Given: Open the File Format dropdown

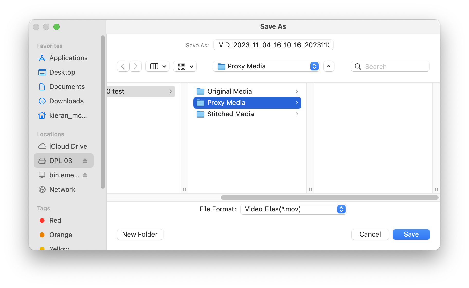Looking at the screenshot, I should [293, 209].
